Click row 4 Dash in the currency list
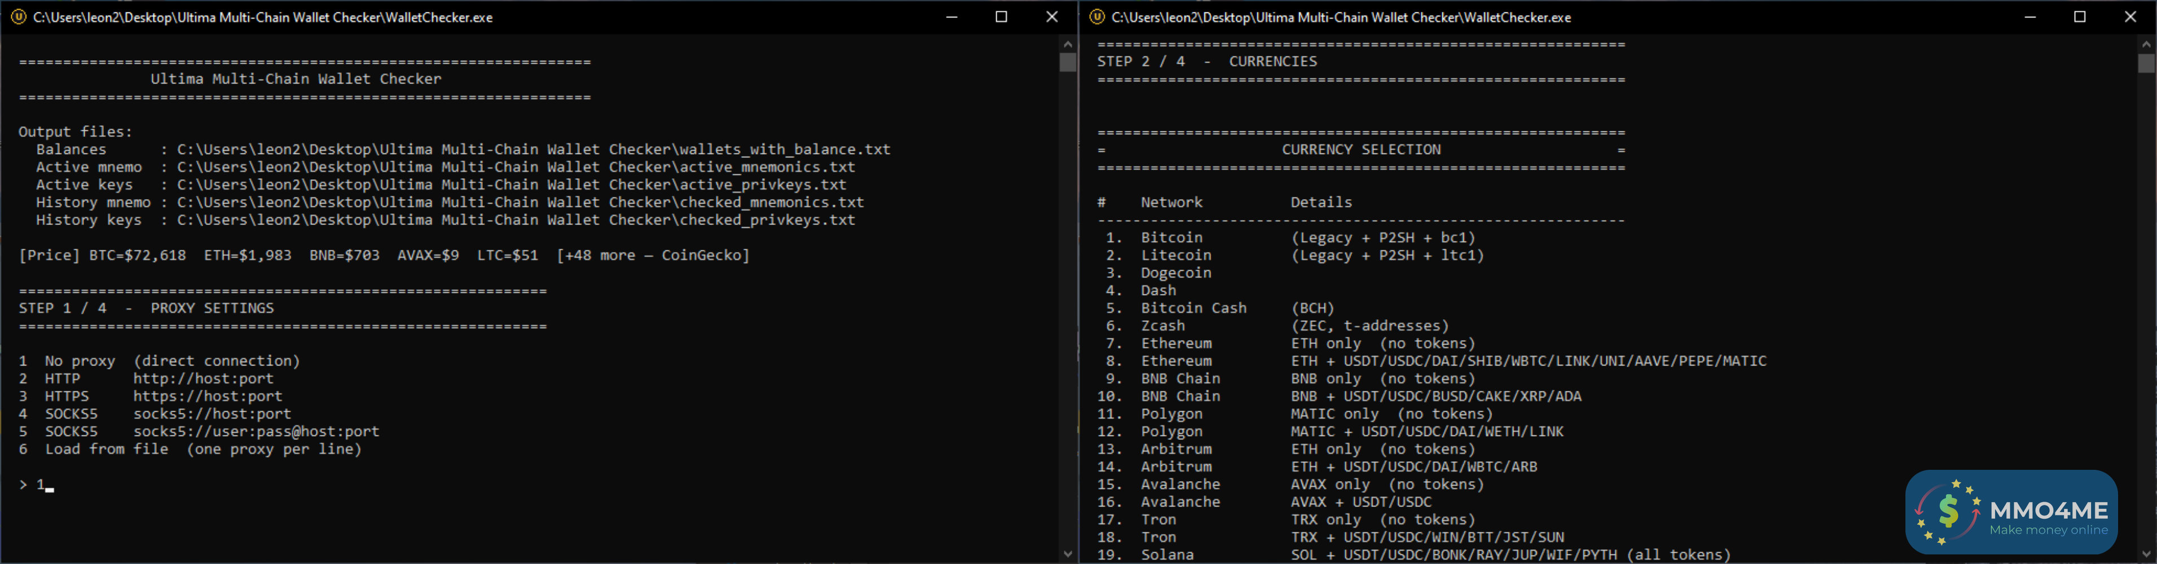The width and height of the screenshot is (2157, 564). [x=1141, y=290]
